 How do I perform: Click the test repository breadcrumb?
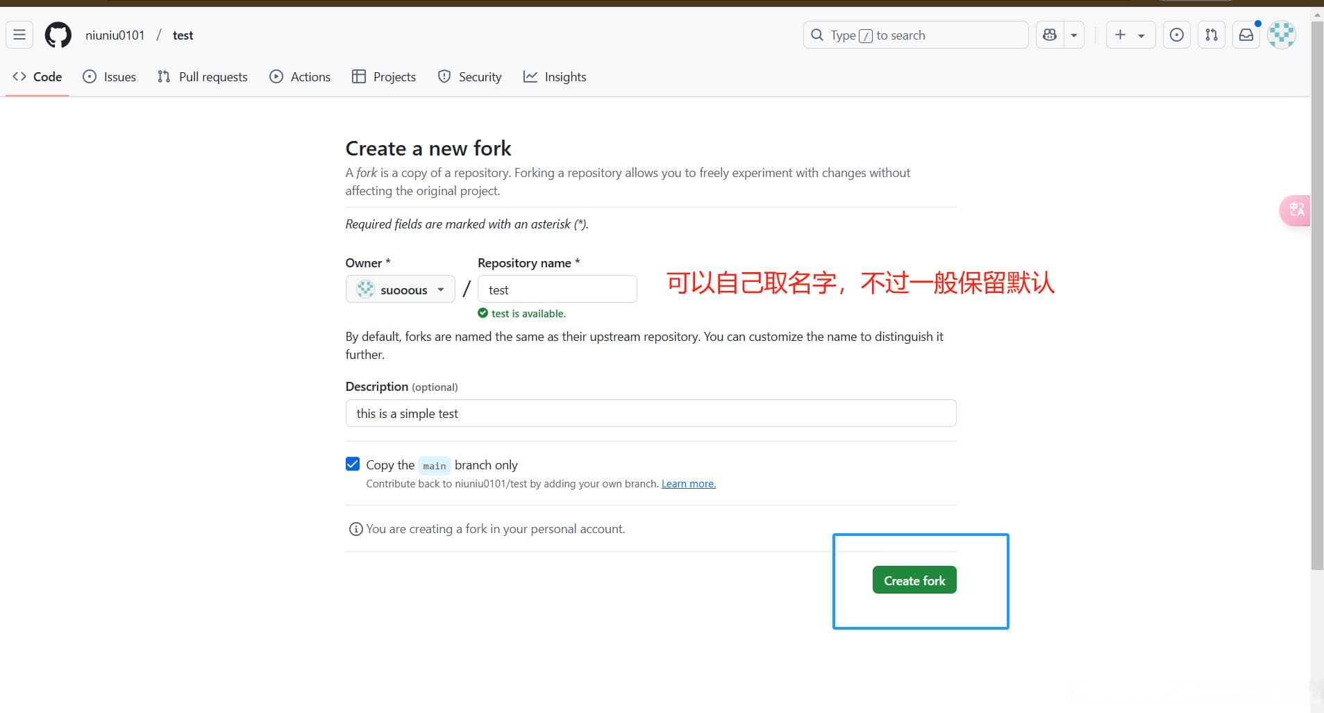(183, 35)
